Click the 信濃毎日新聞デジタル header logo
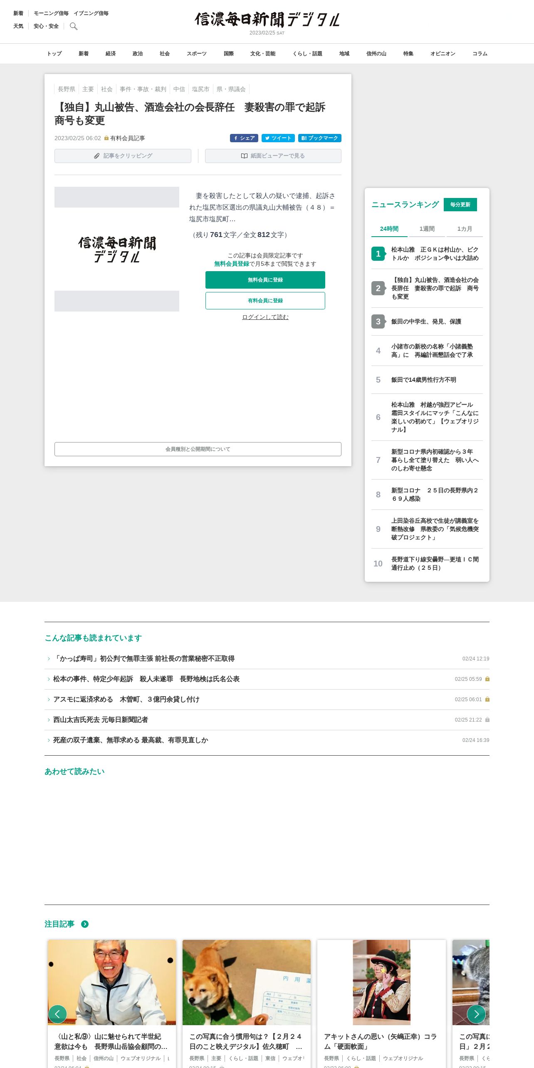Viewport: 534px width, 1068px height. coord(267,20)
